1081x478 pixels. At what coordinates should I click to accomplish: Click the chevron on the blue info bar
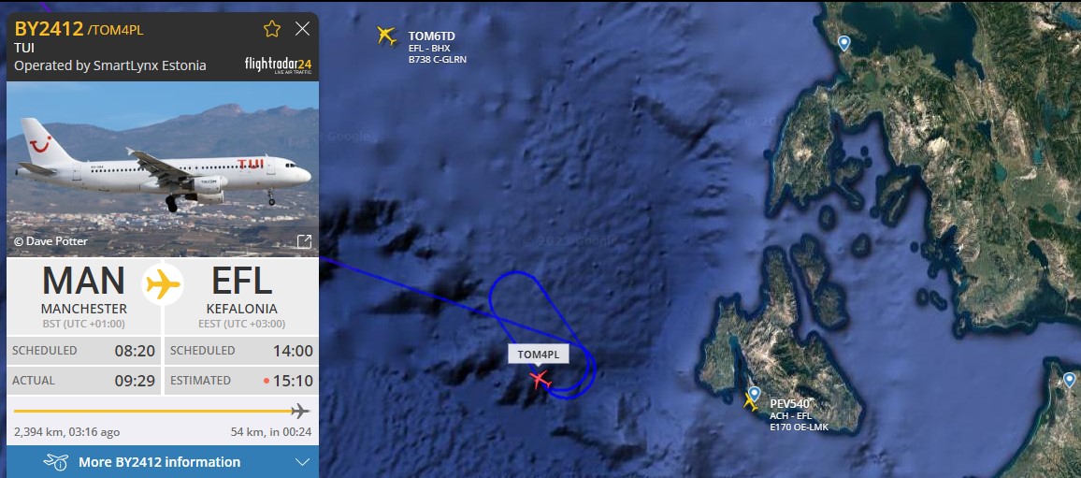tap(302, 462)
